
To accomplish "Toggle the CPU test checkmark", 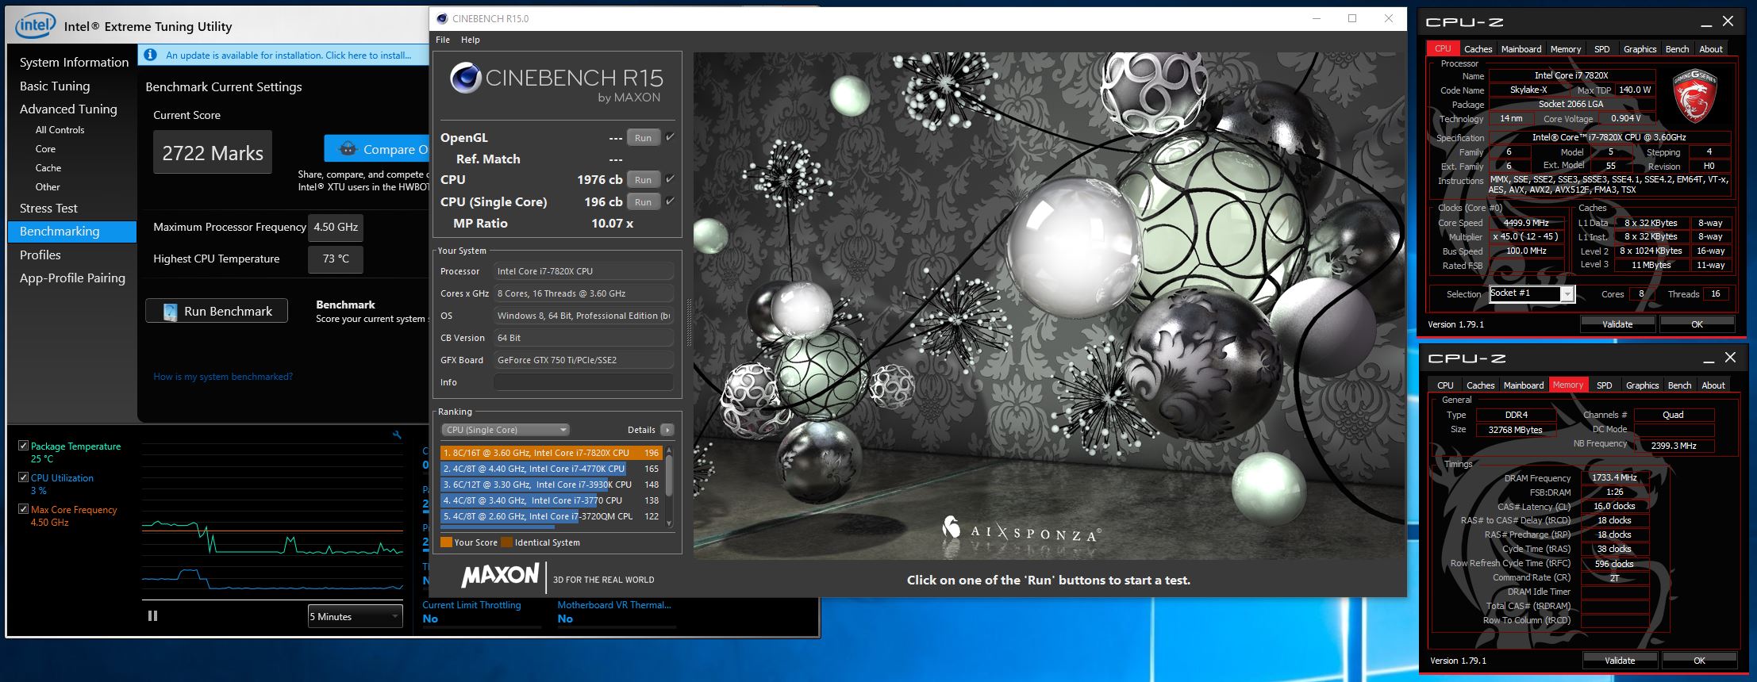I will (x=670, y=179).
